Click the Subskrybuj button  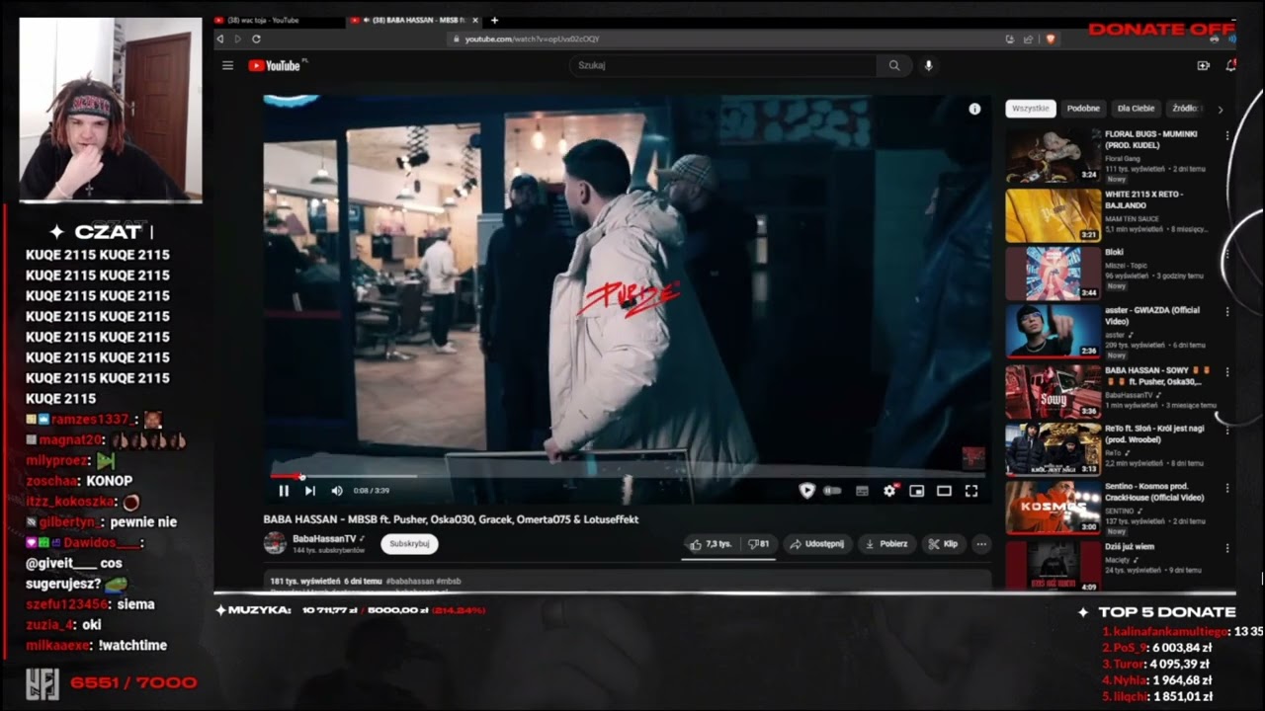click(409, 544)
